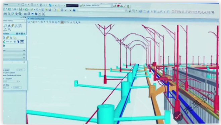
Task: Close the Tasks side panel
Action: tap(25, 17)
